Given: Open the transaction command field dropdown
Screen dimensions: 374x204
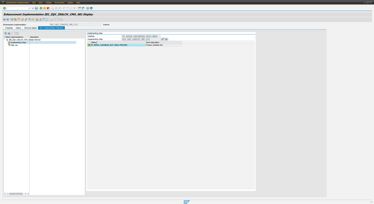Looking at the screenshot, I should (x=29, y=8).
